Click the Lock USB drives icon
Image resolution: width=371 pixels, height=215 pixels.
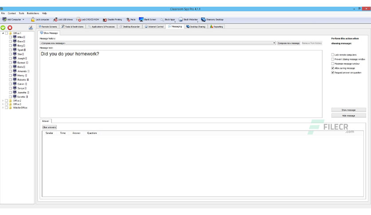tap(55, 20)
